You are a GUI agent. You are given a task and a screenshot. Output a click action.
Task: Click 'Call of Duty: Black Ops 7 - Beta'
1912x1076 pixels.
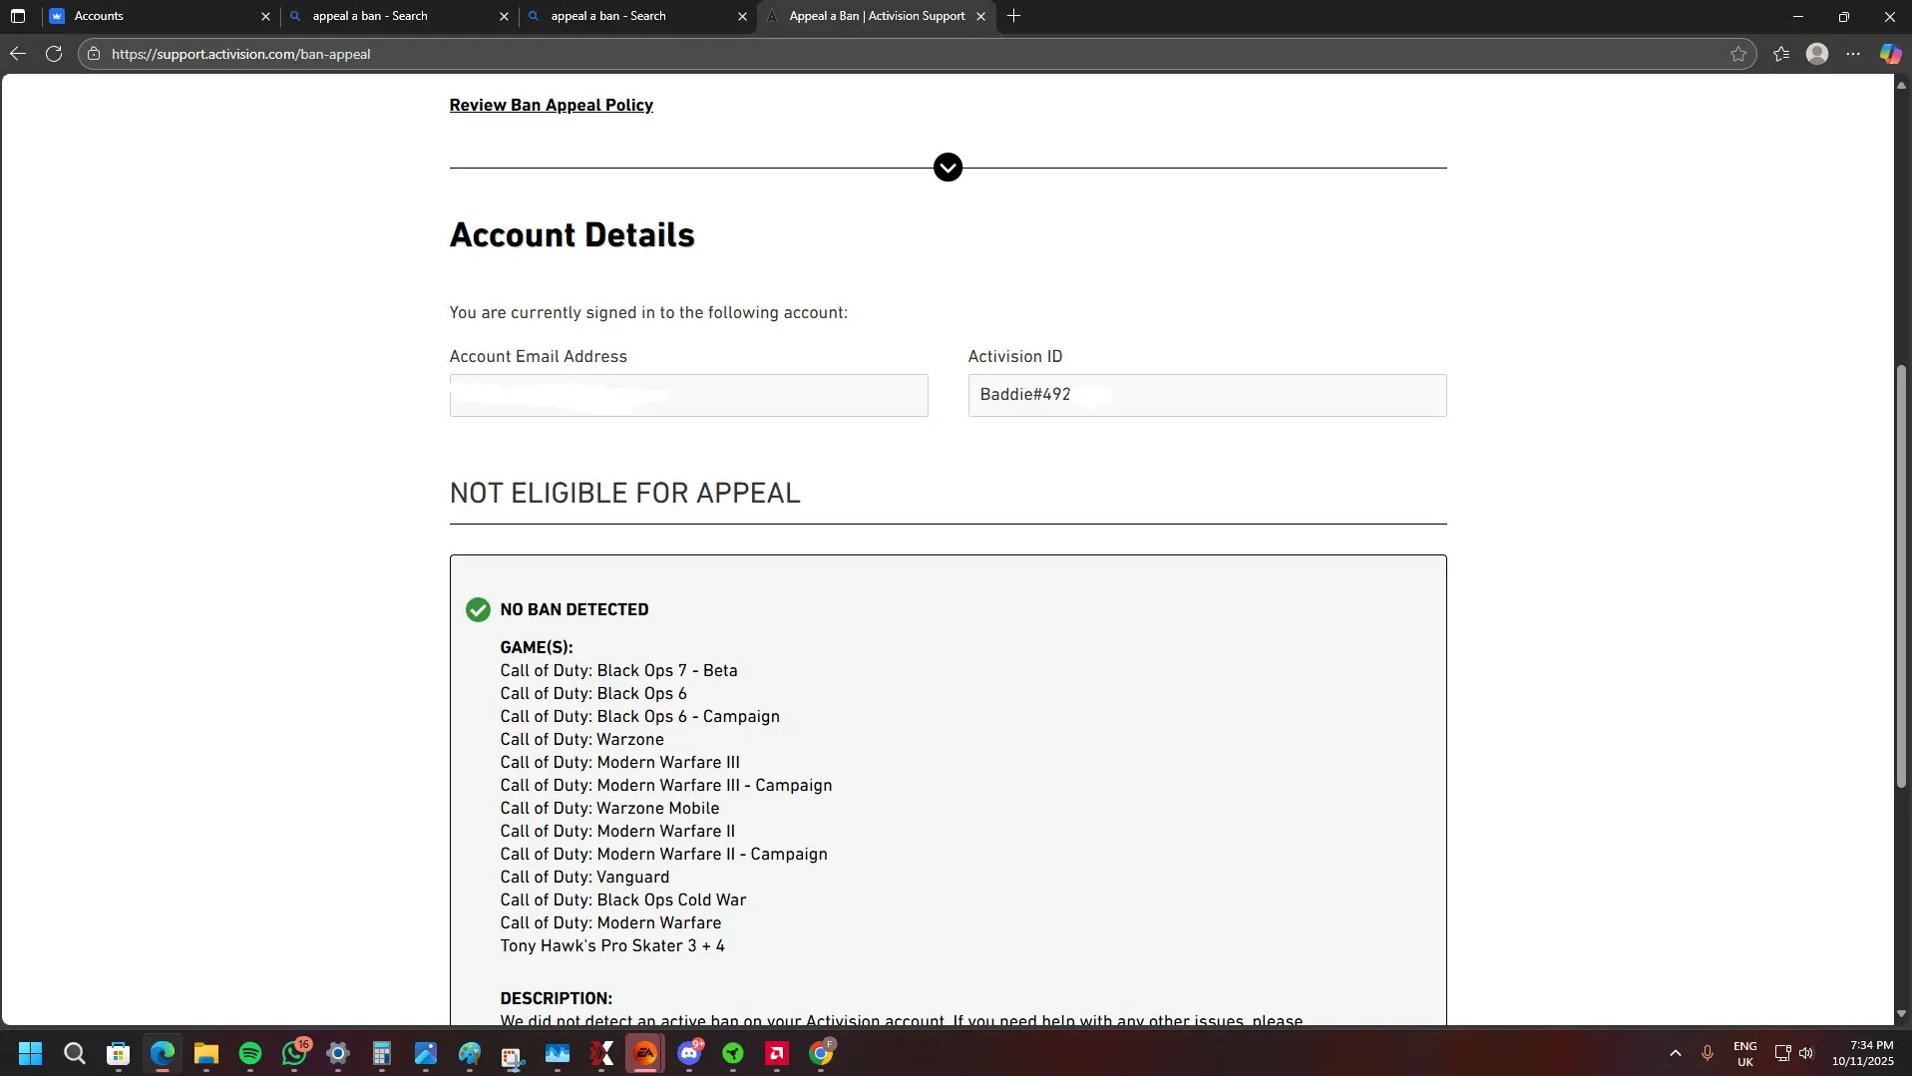point(618,670)
